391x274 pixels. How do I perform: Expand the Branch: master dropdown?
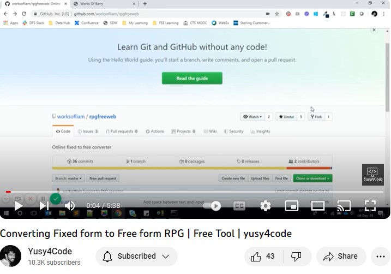68,178
